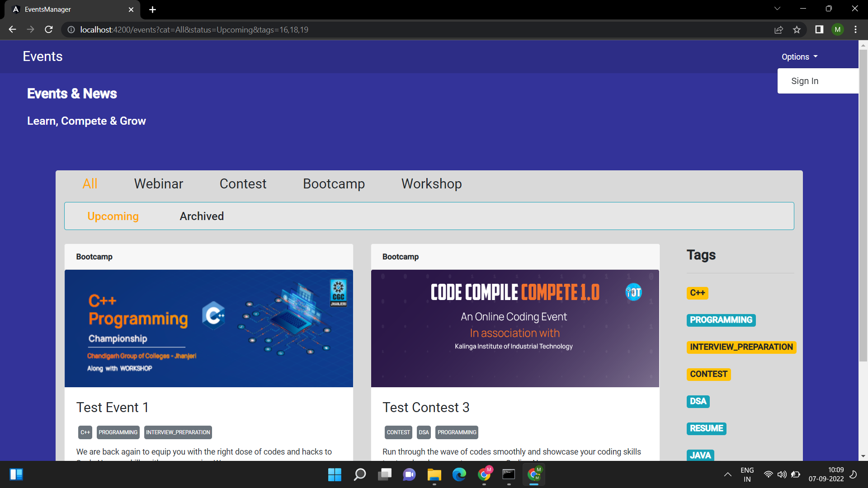Open Chrome three-dot menu
Image resolution: width=868 pixels, height=488 pixels.
pyautogui.click(x=855, y=30)
